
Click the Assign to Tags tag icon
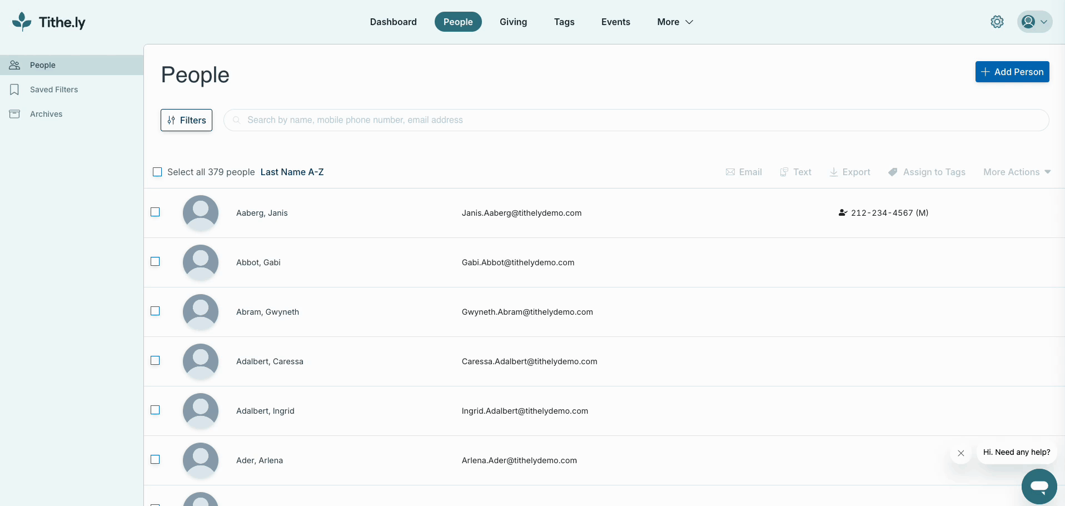(x=893, y=172)
